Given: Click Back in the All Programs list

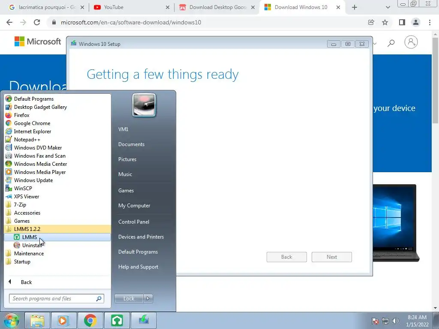Looking at the screenshot, I should [26, 282].
